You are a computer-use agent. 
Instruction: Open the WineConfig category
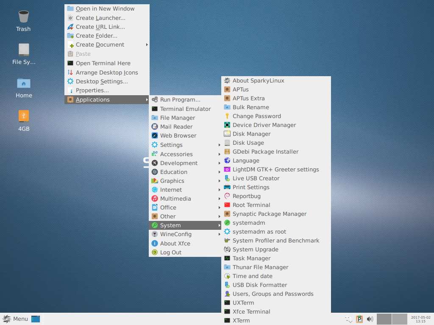tap(185, 234)
